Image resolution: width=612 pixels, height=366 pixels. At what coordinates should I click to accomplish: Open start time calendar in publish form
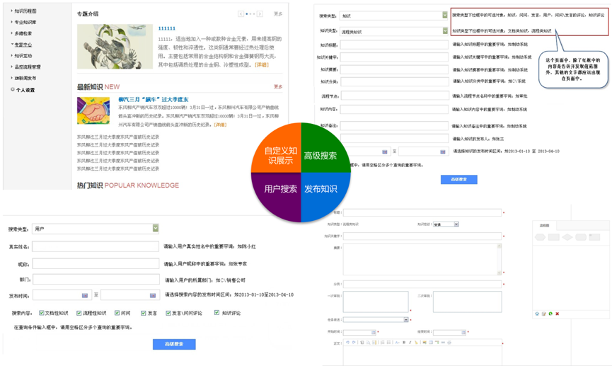coord(374,333)
